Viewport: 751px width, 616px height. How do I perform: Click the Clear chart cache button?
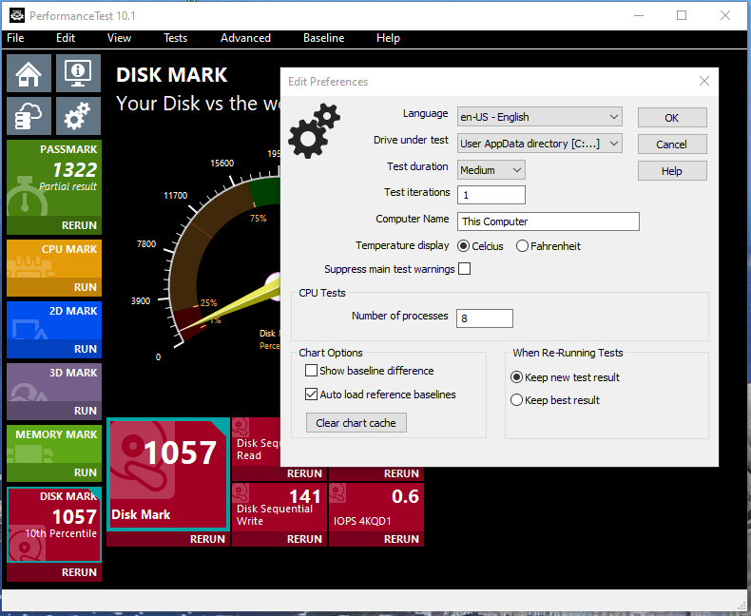tap(356, 423)
